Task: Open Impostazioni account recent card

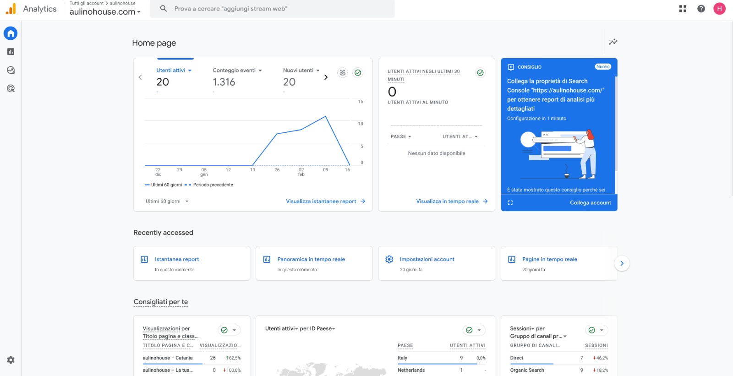Action: (x=437, y=263)
